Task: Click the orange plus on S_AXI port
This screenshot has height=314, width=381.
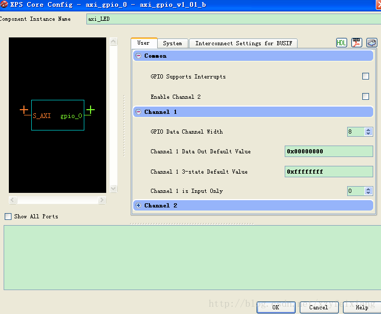Action: point(24,110)
